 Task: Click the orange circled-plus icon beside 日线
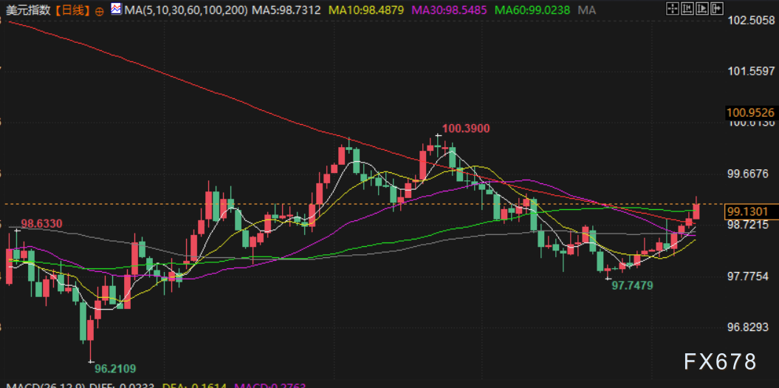(99, 11)
